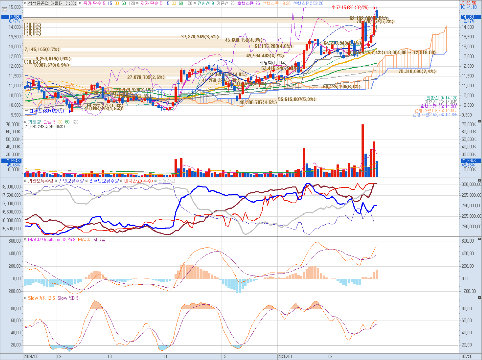482x360 pixels.
Task: Click square marker before 삼성중공업 매물대 legend
Action: click(x=25, y=3)
